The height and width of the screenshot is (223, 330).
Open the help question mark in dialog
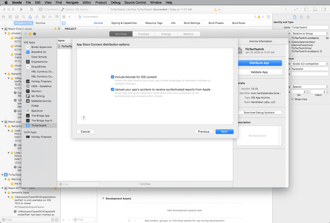click(x=84, y=118)
